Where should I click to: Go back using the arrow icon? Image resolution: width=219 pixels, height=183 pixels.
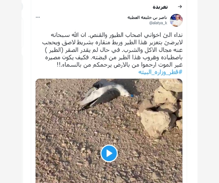180,6
